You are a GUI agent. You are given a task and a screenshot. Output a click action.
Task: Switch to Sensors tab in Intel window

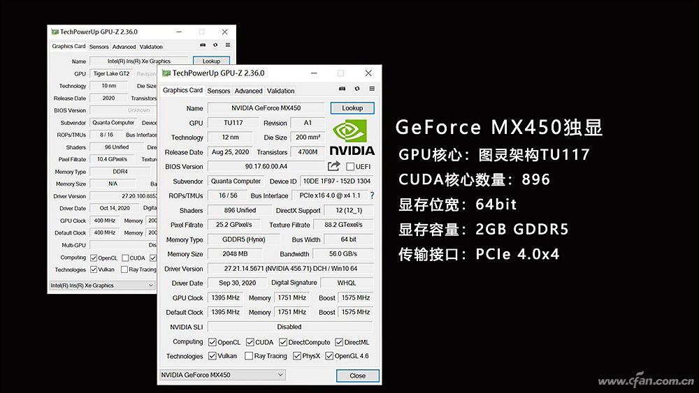[x=99, y=47]
